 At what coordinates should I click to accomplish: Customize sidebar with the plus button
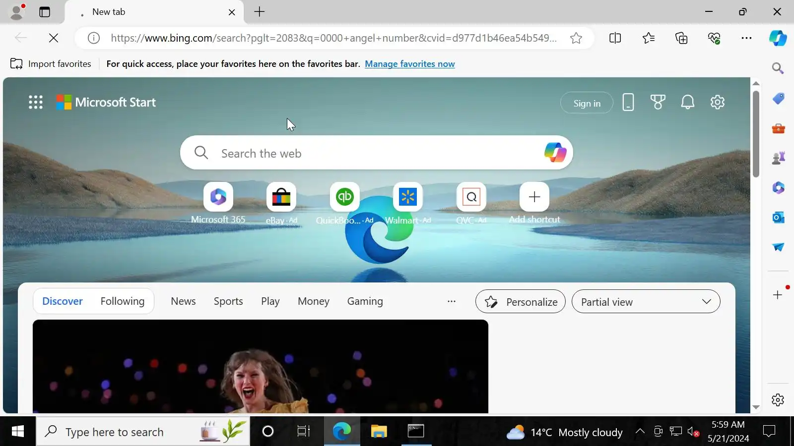tap(778, 295)
